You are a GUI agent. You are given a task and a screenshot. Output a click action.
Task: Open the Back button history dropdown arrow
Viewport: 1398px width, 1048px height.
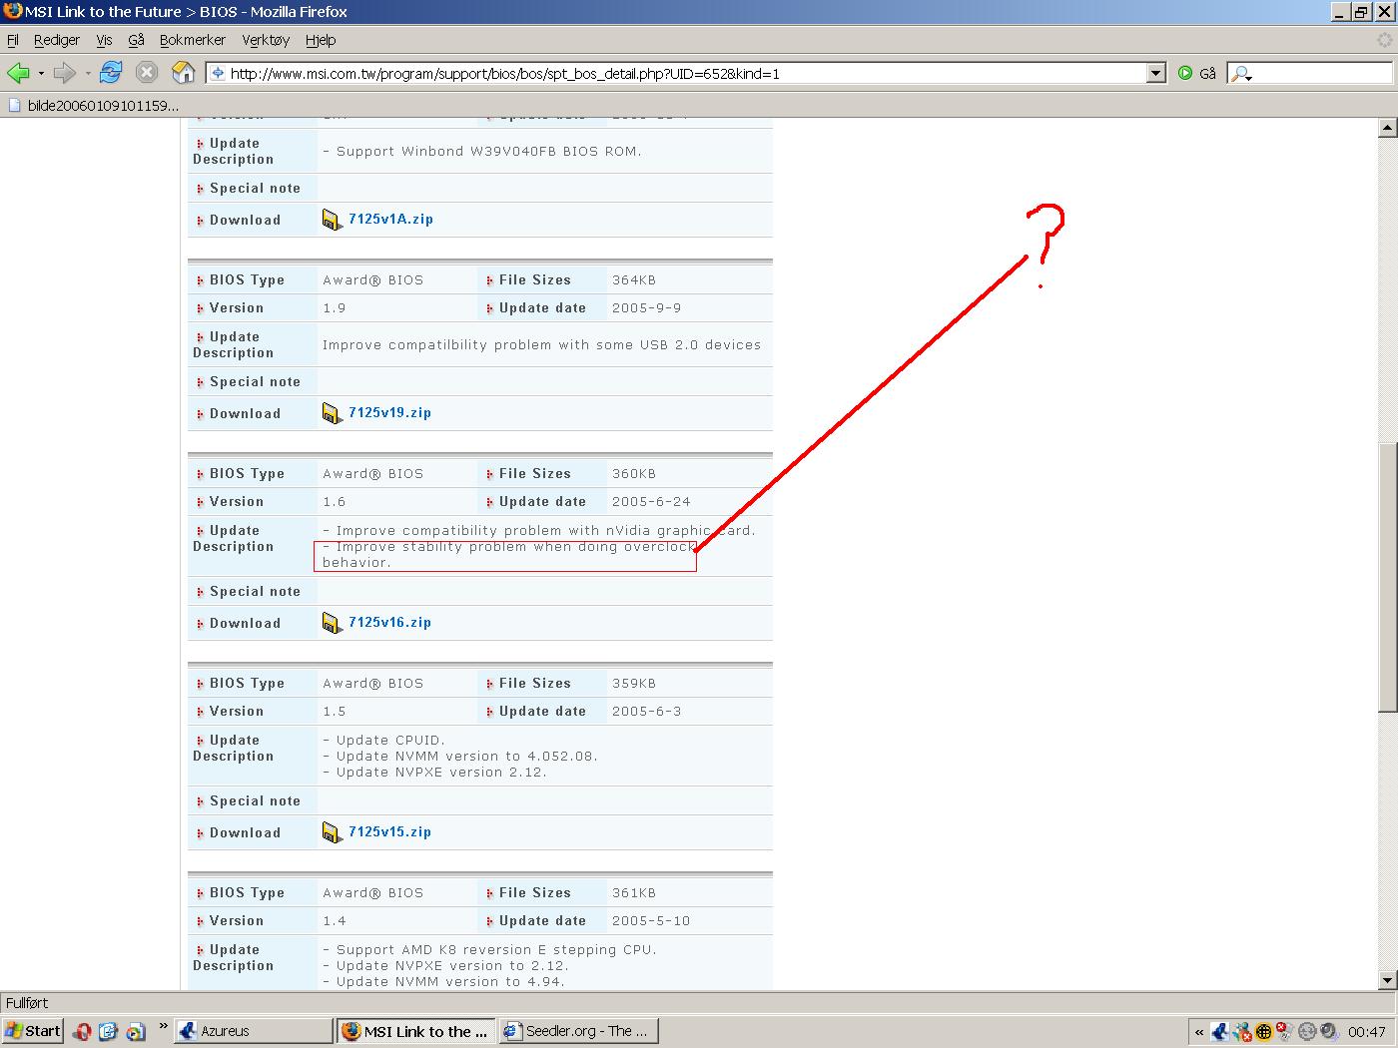[41, 73]
